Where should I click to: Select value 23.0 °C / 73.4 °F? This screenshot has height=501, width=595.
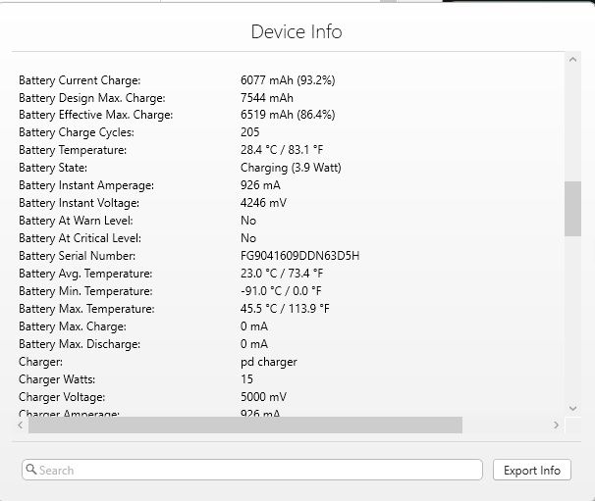[x=282, y=274]
